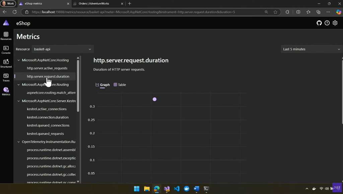Image resolution: width=343 pixels, height=194 pixels.
Task: Select process.runtime.dotnet.gc.collections metric
Action: pyautogui.click(x=51, y=174)
